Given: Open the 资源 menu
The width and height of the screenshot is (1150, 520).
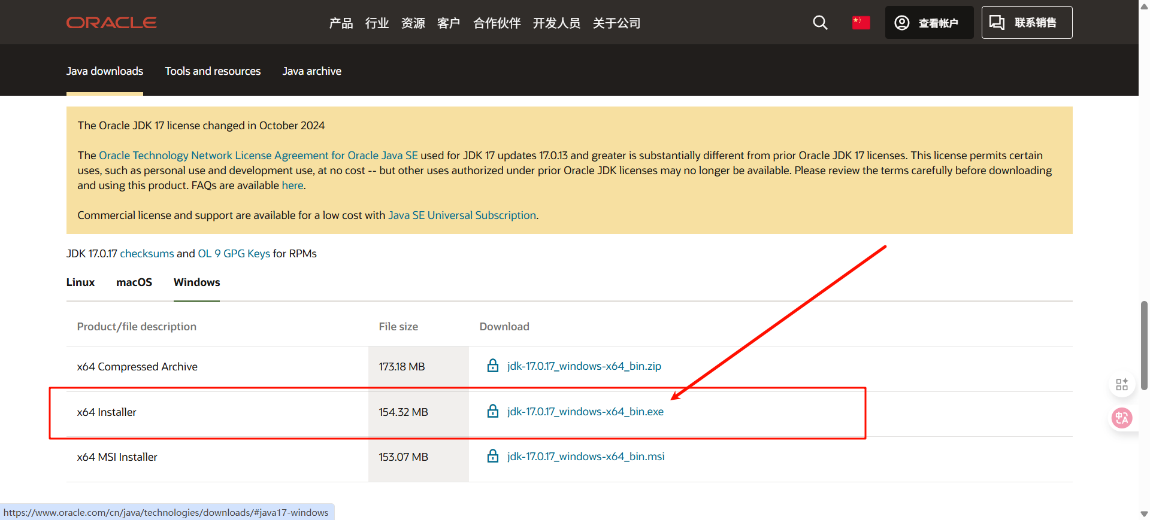Looking at the screenshot, I should [x=413, y=23].
